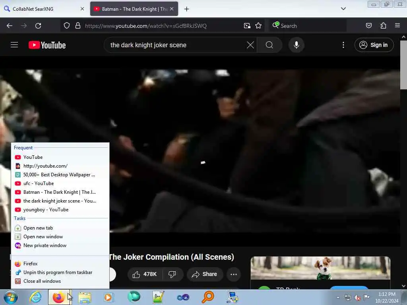This screenshot has width=407, height=305.
Task: Like the video with 478K thumbs up
Action: (x=145, y=274)
